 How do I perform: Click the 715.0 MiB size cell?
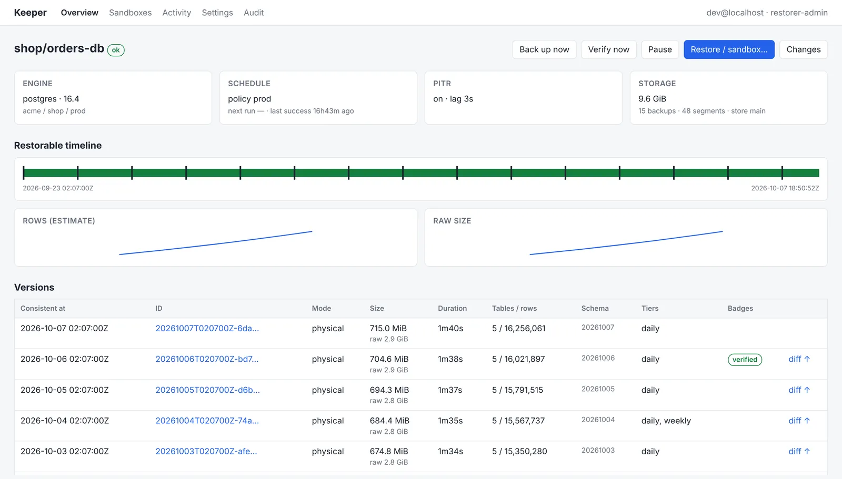click(388, 329)
